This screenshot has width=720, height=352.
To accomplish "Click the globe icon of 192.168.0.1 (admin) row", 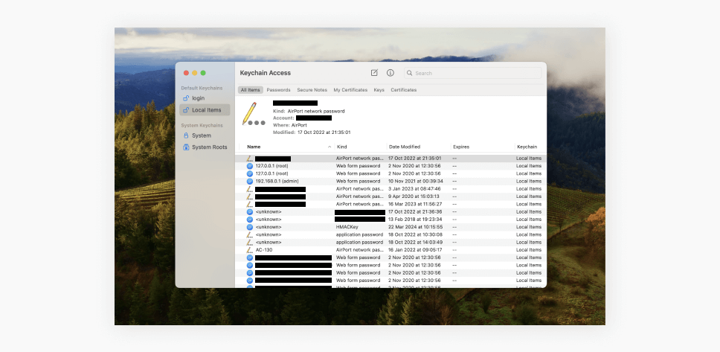I will (250, 181).
